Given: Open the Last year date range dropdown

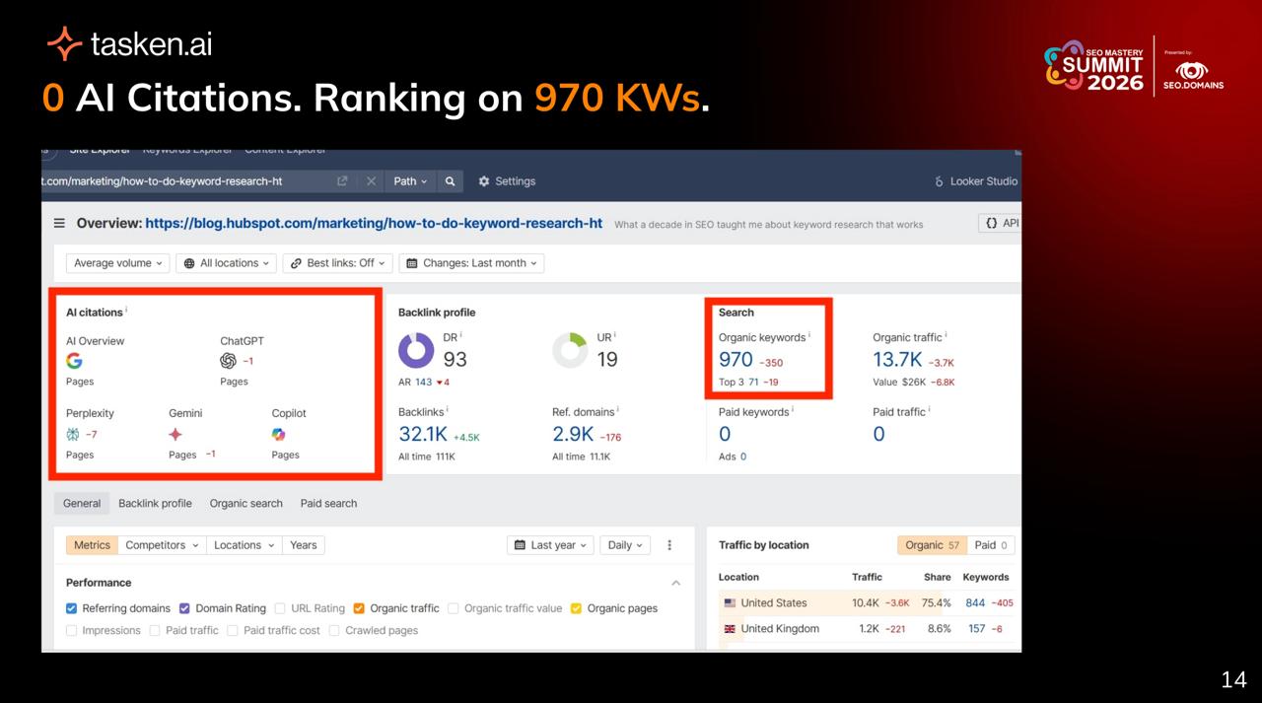Looking at the screenshot, I should [551, 545].
